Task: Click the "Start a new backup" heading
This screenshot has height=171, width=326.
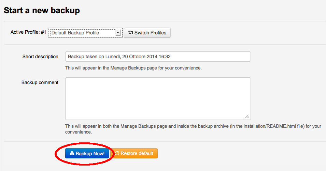Action: pyautogui.click(x=42, y=11)
